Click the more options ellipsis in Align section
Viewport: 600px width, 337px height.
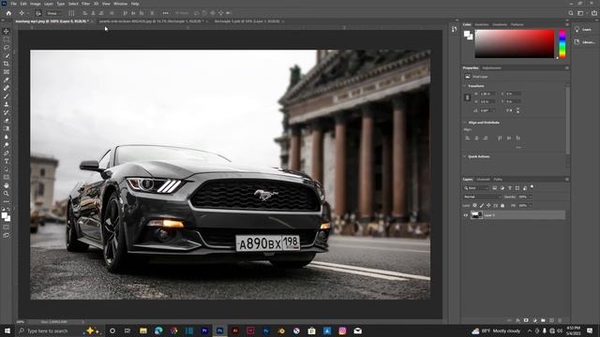(x=518, y=147)
